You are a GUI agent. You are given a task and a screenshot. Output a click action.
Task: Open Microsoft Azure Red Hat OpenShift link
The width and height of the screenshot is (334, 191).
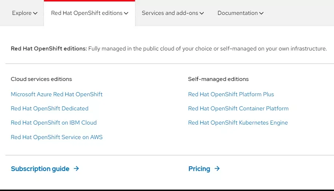pyautogui.click(x=57, y=94)
